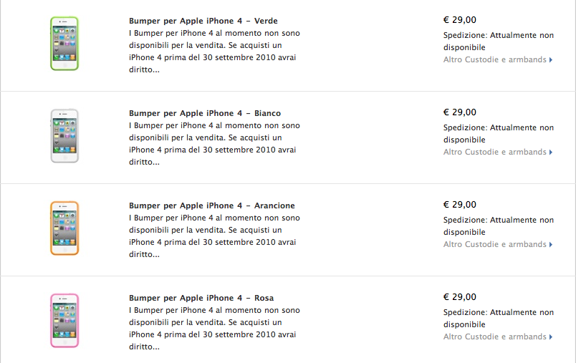Click title Bumper per Apple iPhone 4 – Arancione

click(211, 205)
